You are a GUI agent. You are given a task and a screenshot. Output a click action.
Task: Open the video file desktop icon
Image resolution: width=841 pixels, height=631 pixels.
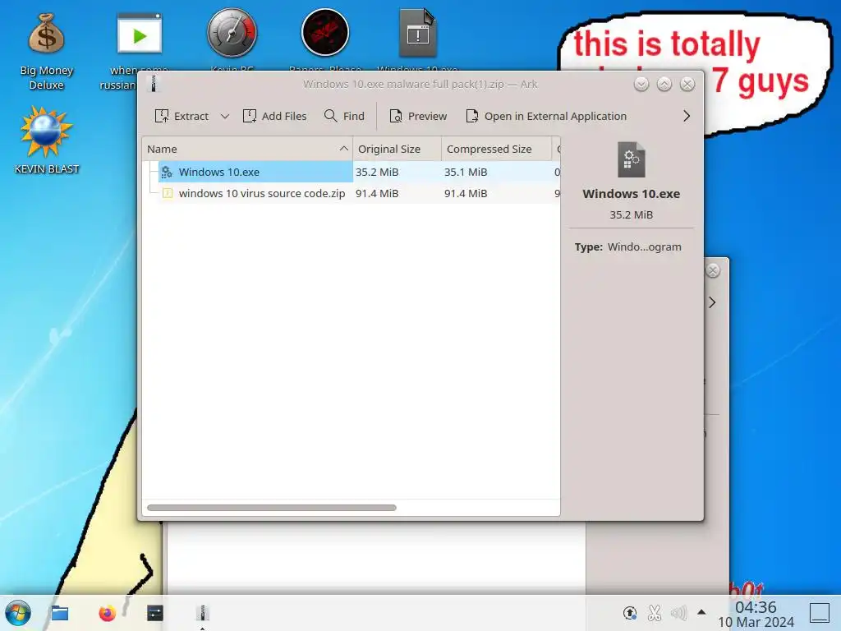[140, 33]
